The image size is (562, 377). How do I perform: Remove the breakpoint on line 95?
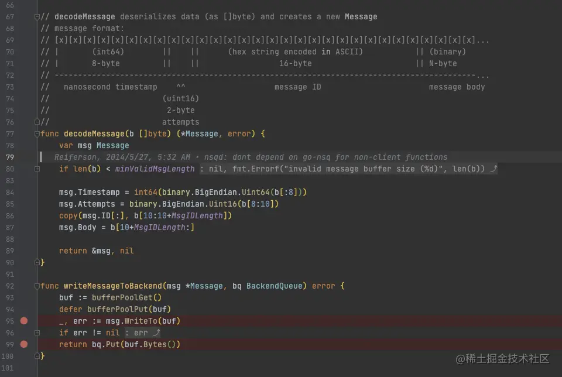(24, 321)
